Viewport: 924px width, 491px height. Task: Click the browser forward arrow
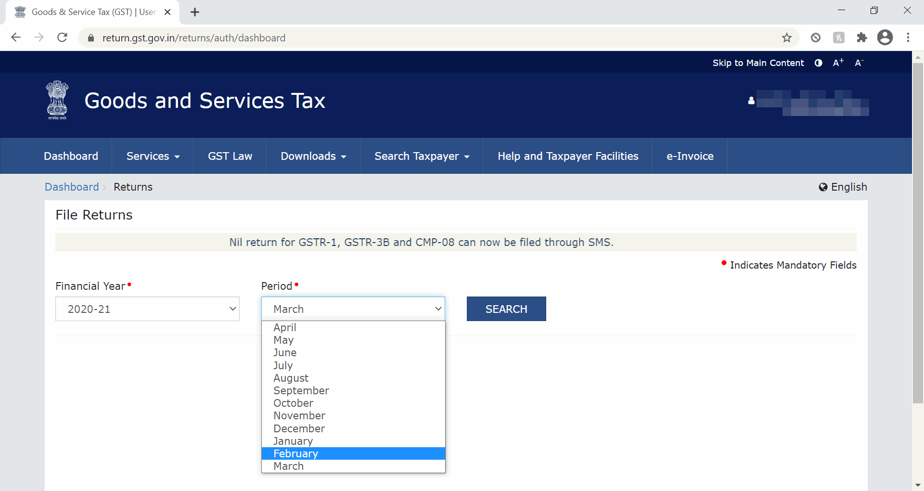(x=39, y=38)
